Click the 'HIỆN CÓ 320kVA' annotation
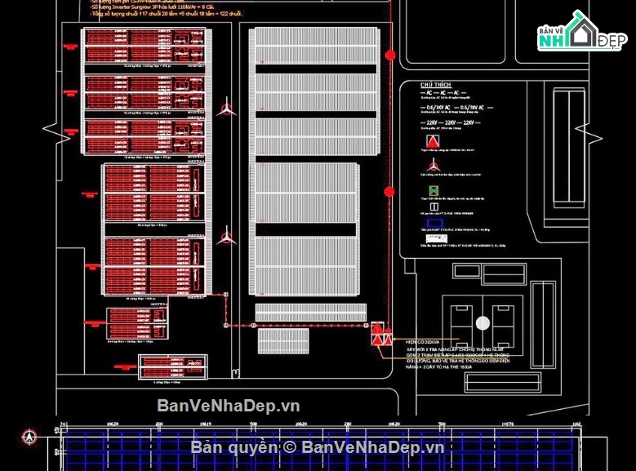 422,342
